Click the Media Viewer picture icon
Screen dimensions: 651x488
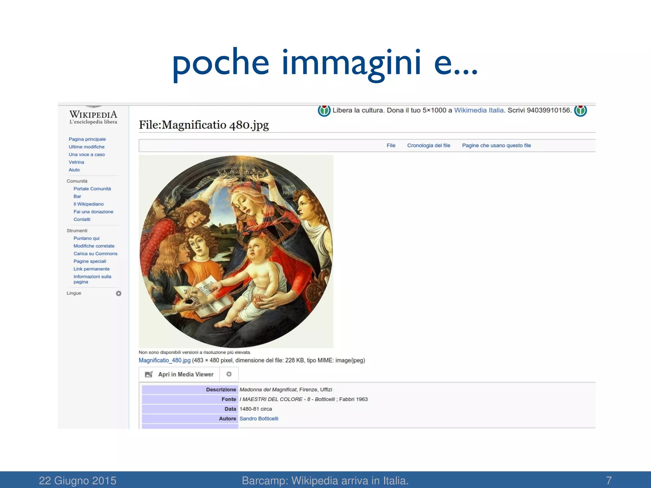click(x=149, y=374)
